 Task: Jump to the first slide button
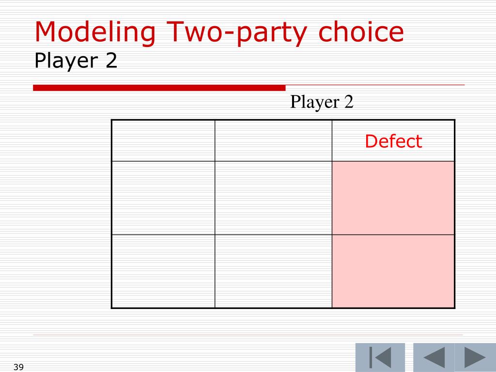380,357
